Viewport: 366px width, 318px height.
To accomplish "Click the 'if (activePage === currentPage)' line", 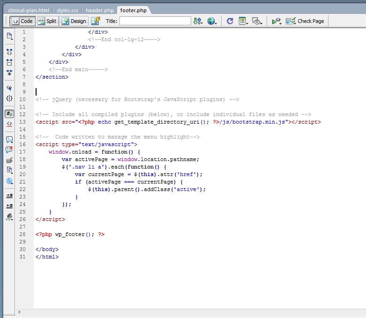I will [129, 182].
